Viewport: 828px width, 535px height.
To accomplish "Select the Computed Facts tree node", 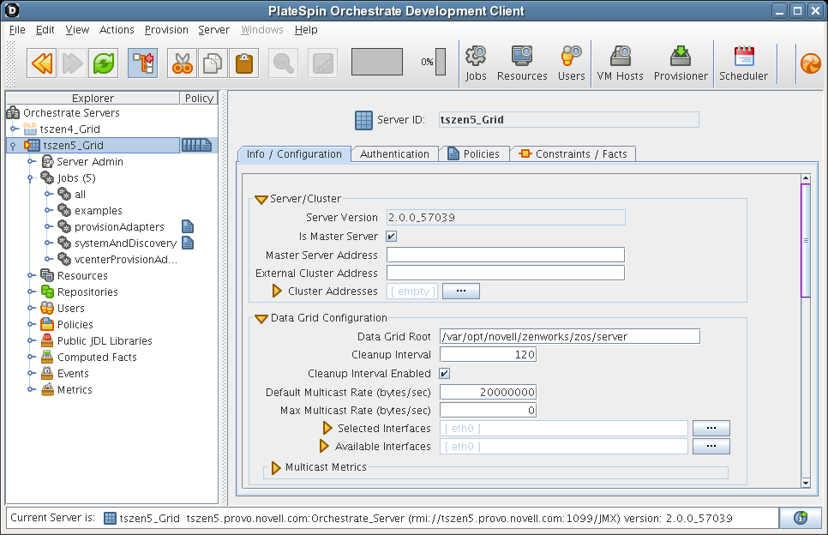I will click(x=97, y=358).
